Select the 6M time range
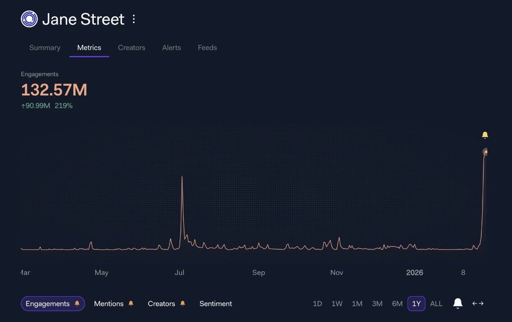This screenshot has width=512, height=322. point(397,304)
